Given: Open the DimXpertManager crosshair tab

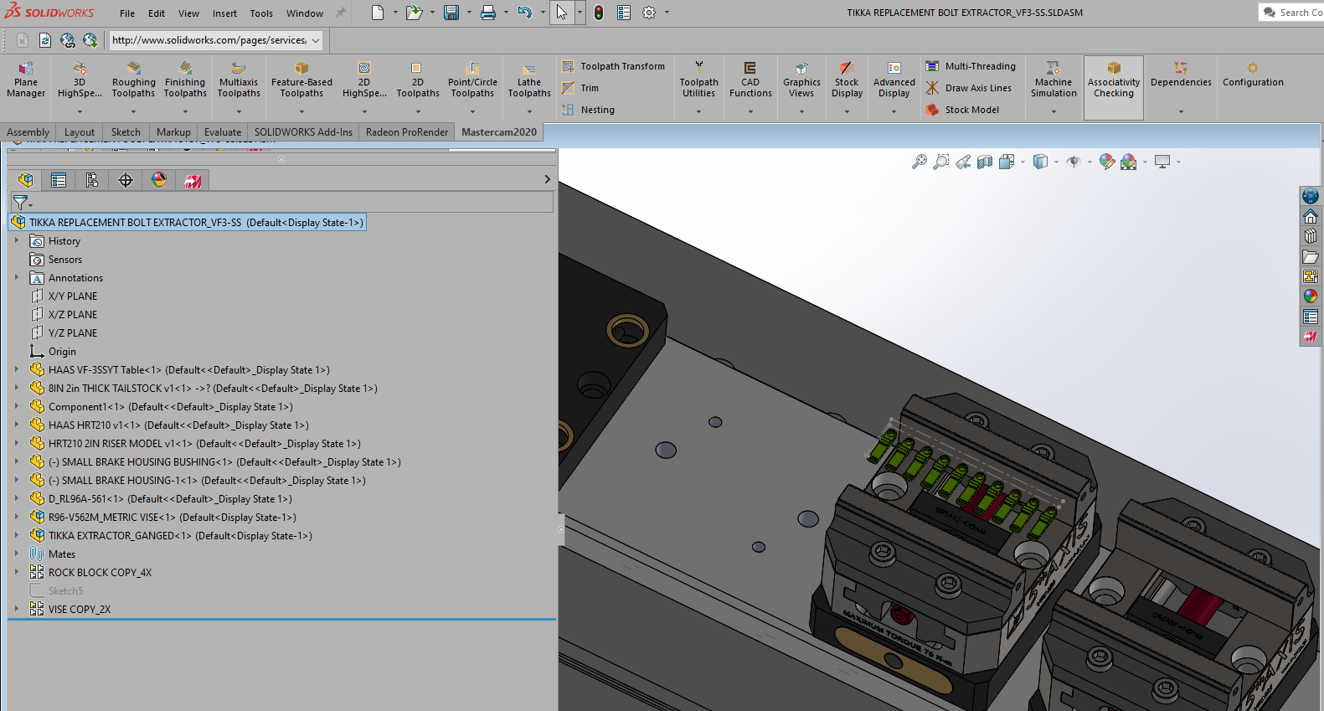Looking at the screenshot, I should pos(126,180).
